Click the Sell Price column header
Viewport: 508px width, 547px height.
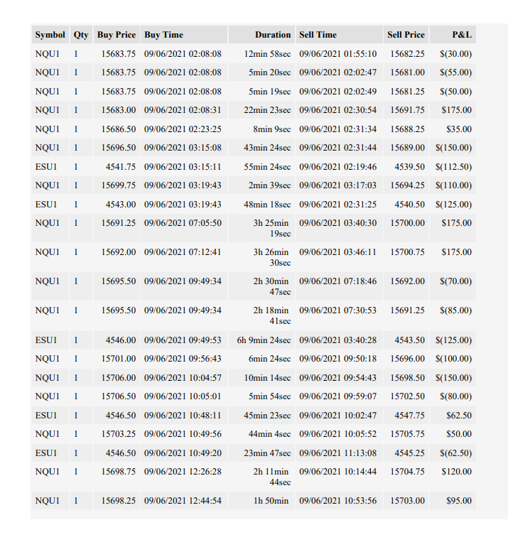pyautogui.click(x=406, y=35)
